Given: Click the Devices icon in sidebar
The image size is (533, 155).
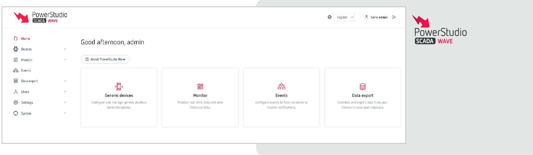Looking at the screenshot, I should 16,49.
